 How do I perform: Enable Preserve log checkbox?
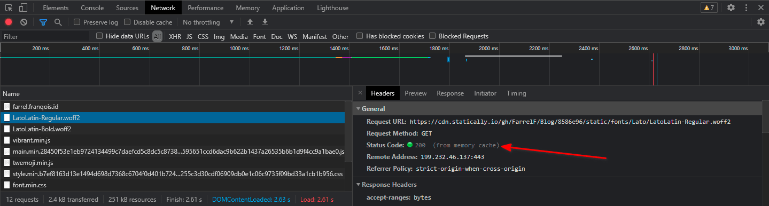click(x=77, y=22)
